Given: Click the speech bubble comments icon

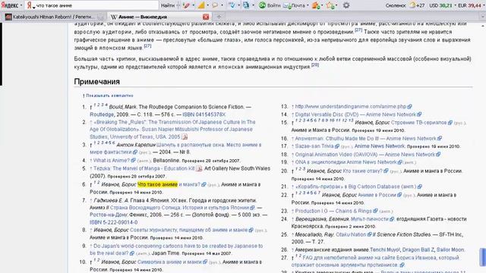Looking at the screenshot, I should [x=214, y=5].
